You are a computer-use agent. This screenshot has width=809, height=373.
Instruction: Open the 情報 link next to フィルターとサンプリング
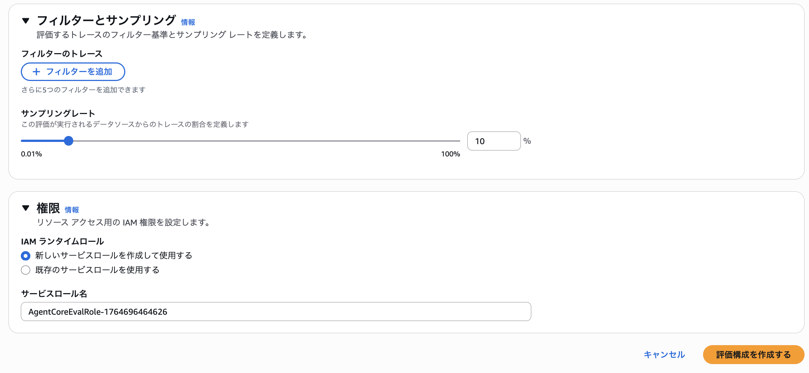188,22
